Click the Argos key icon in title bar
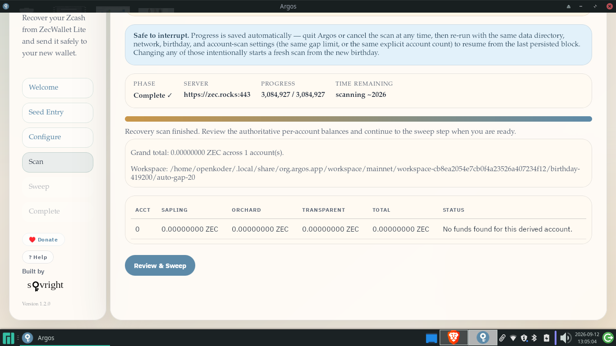Viewport: 616px width, 346px height. coord(5,6)
